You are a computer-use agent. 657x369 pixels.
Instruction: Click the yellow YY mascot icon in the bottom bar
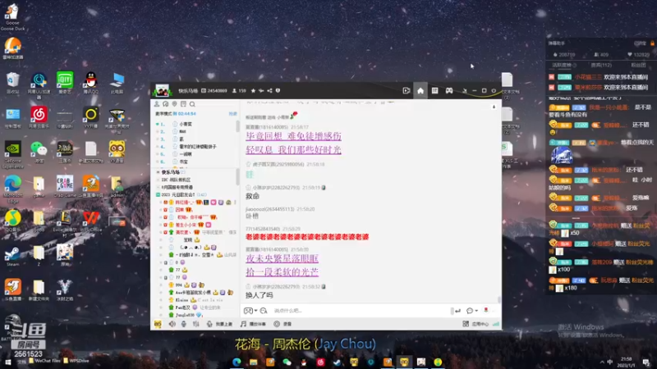[x=158, y=324]
